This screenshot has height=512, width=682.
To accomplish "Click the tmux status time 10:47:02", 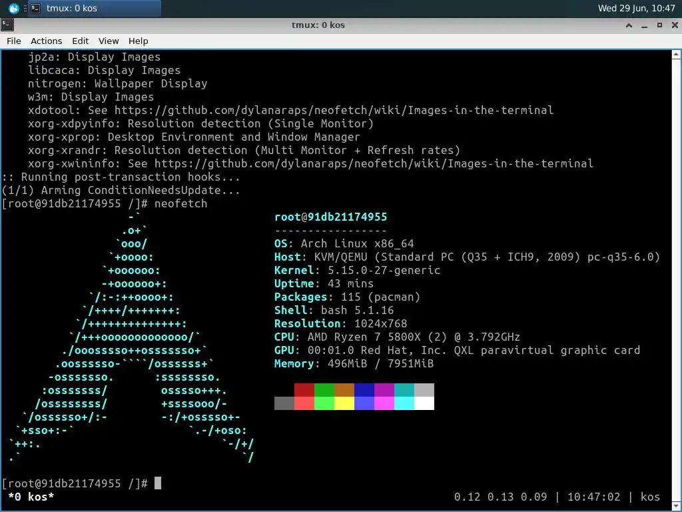I will (x=593, y=497).
